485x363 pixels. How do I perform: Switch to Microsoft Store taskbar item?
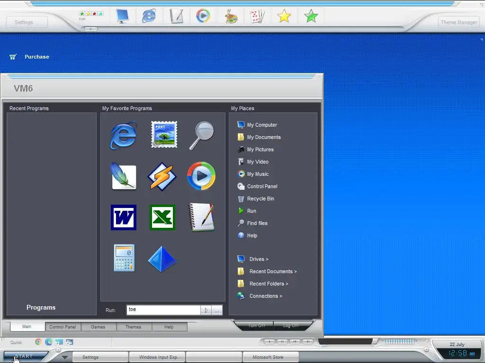(270, 357)
